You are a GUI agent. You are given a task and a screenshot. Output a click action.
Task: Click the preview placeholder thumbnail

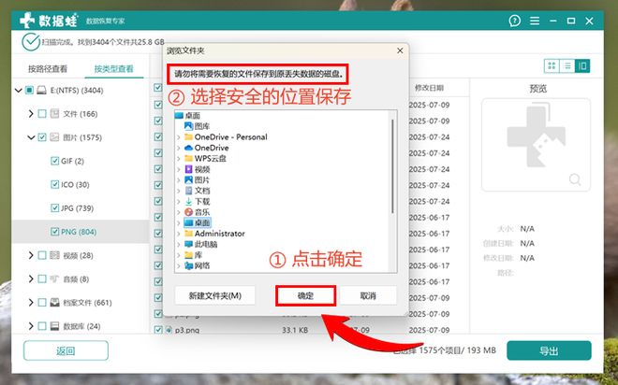tap(536, 144)
